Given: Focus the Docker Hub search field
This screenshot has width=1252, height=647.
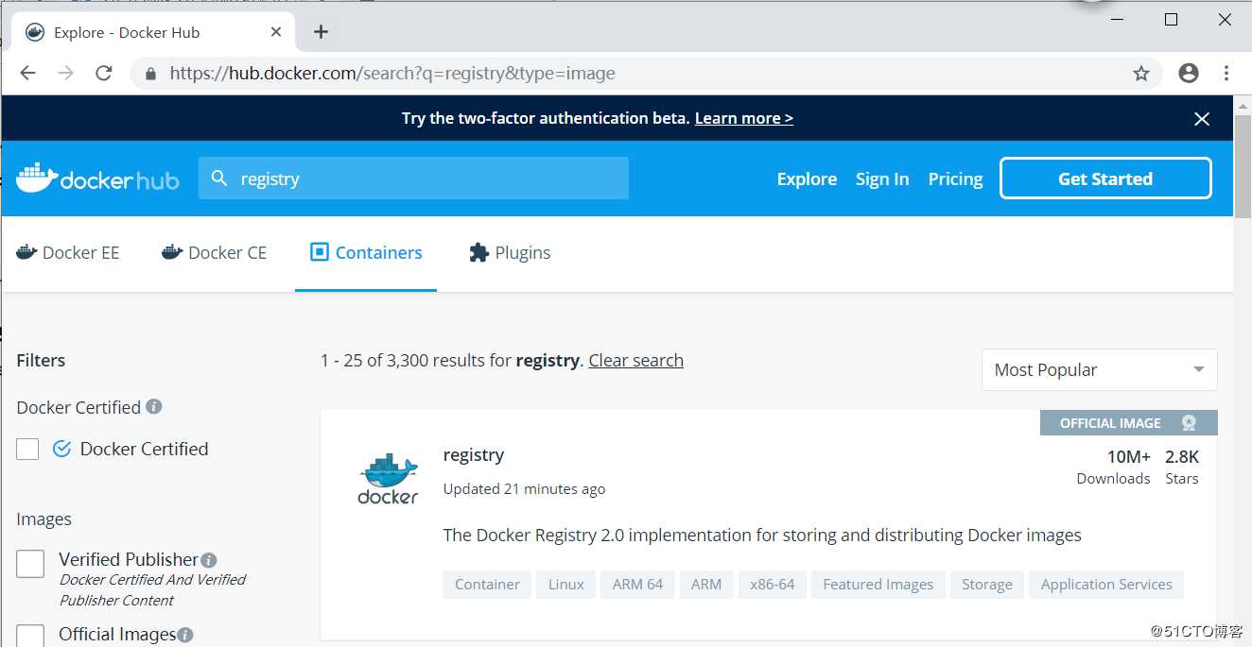Looking at the screenshot, I should 413,179.
